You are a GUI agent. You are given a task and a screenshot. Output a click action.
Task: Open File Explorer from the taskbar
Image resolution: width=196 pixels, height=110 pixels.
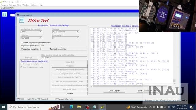79,107
